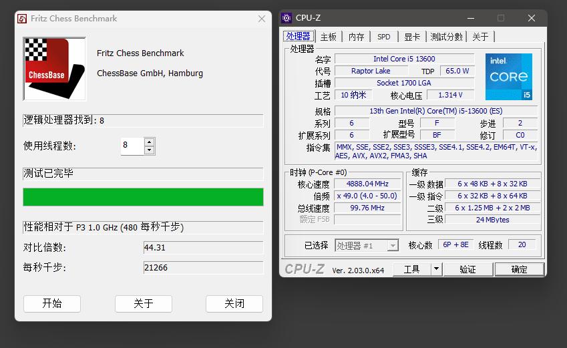Image resolution: width=567 pixels, height=348 pixels.
Task: Click the name field Intel Core i5 13600
Action: (404, 59)
